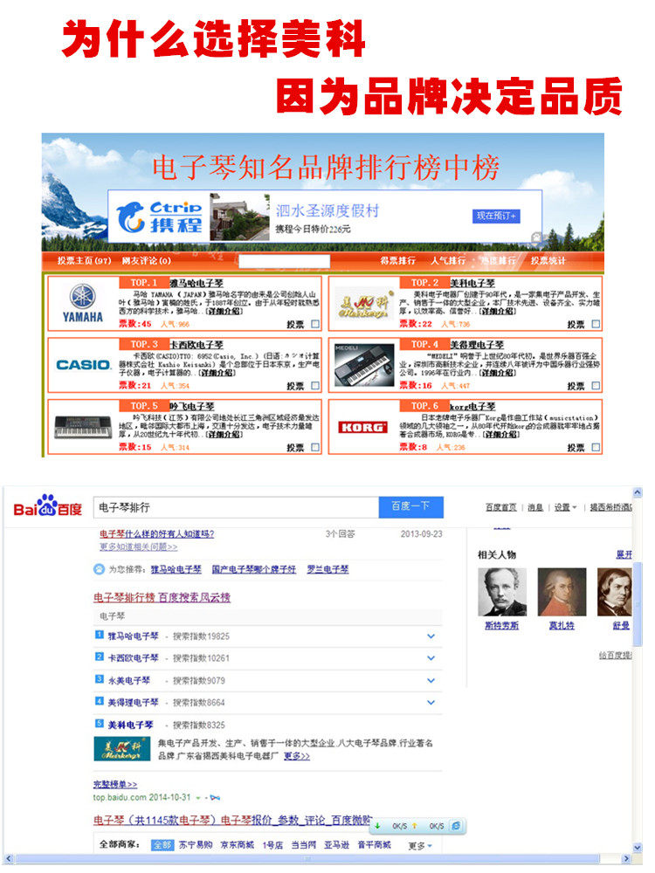Switch to 投票统计 tab
The height and width of the screenshot is (873, 655).
548,260
